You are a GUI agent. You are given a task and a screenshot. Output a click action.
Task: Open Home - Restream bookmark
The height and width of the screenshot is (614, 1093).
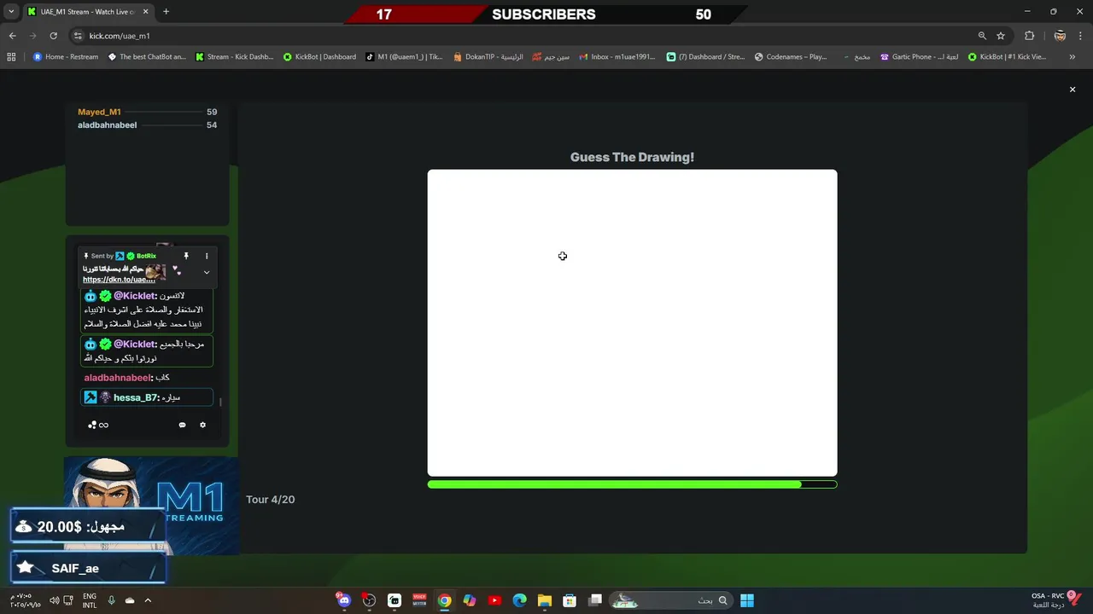coord(66,57)
